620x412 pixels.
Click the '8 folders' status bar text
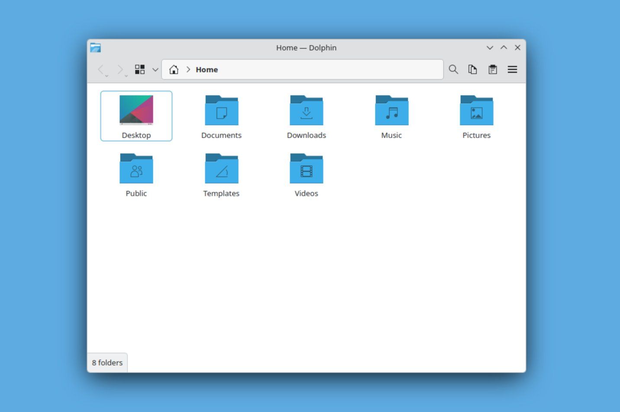[x=107, y=363]
